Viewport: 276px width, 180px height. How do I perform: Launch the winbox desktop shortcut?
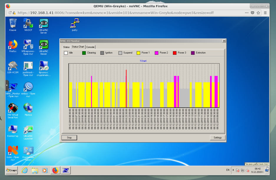[x=28, y=87]
